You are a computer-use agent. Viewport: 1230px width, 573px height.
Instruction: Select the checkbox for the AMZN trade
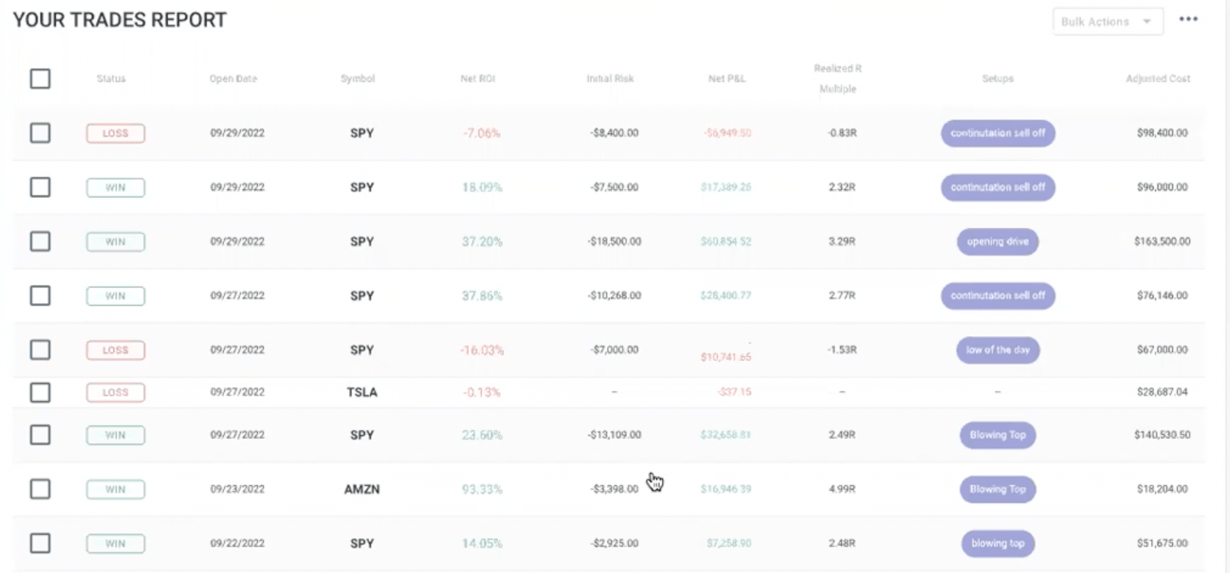tap(40, 489)
